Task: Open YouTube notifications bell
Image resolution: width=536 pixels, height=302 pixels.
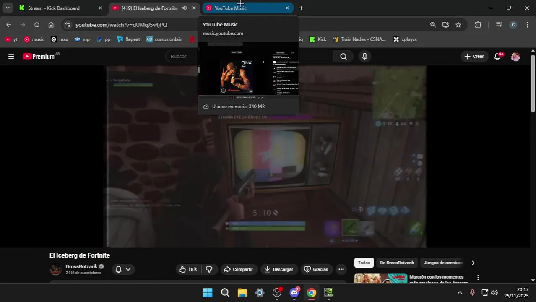Action: (498, 56)
